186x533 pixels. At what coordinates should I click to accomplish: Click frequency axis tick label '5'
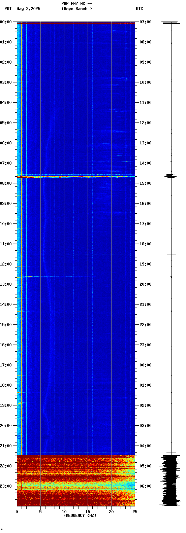[40, 512]
